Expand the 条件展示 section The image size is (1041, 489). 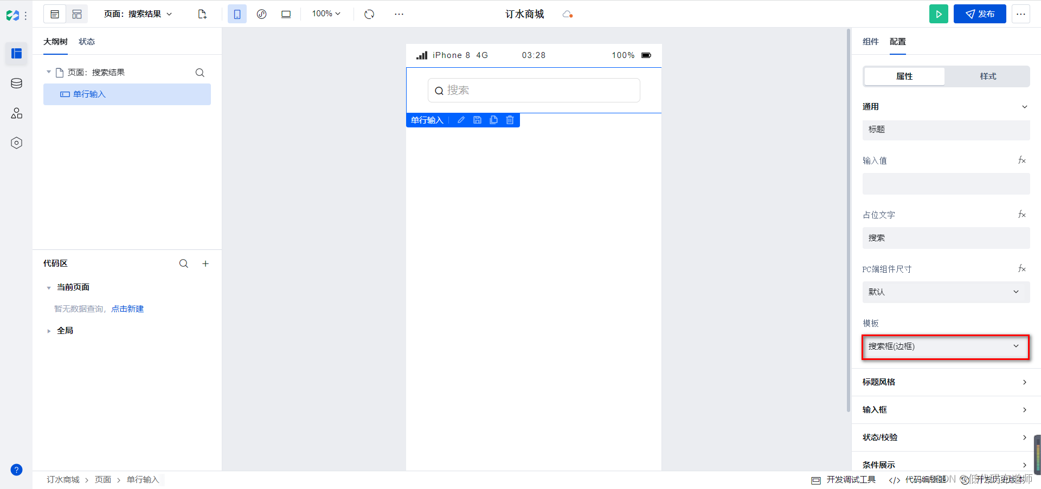coord(946,465)
